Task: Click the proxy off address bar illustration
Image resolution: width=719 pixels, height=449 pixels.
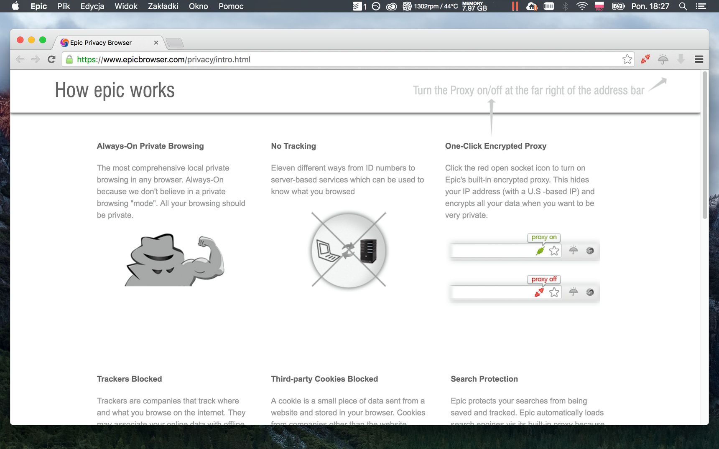Action: [x=524, y=289]
